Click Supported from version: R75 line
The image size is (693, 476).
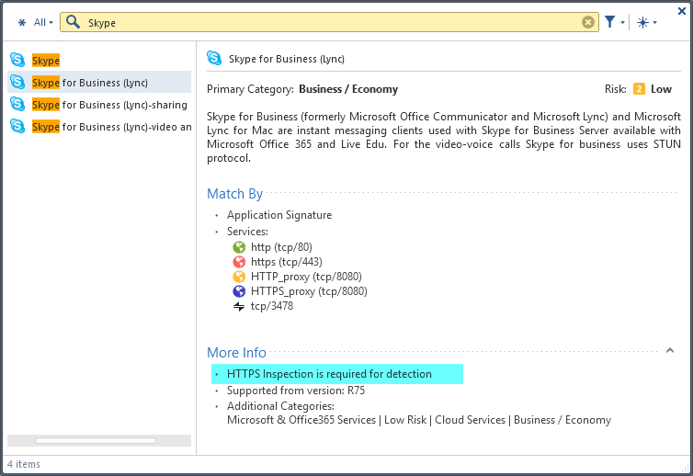(x=296, y=391)
